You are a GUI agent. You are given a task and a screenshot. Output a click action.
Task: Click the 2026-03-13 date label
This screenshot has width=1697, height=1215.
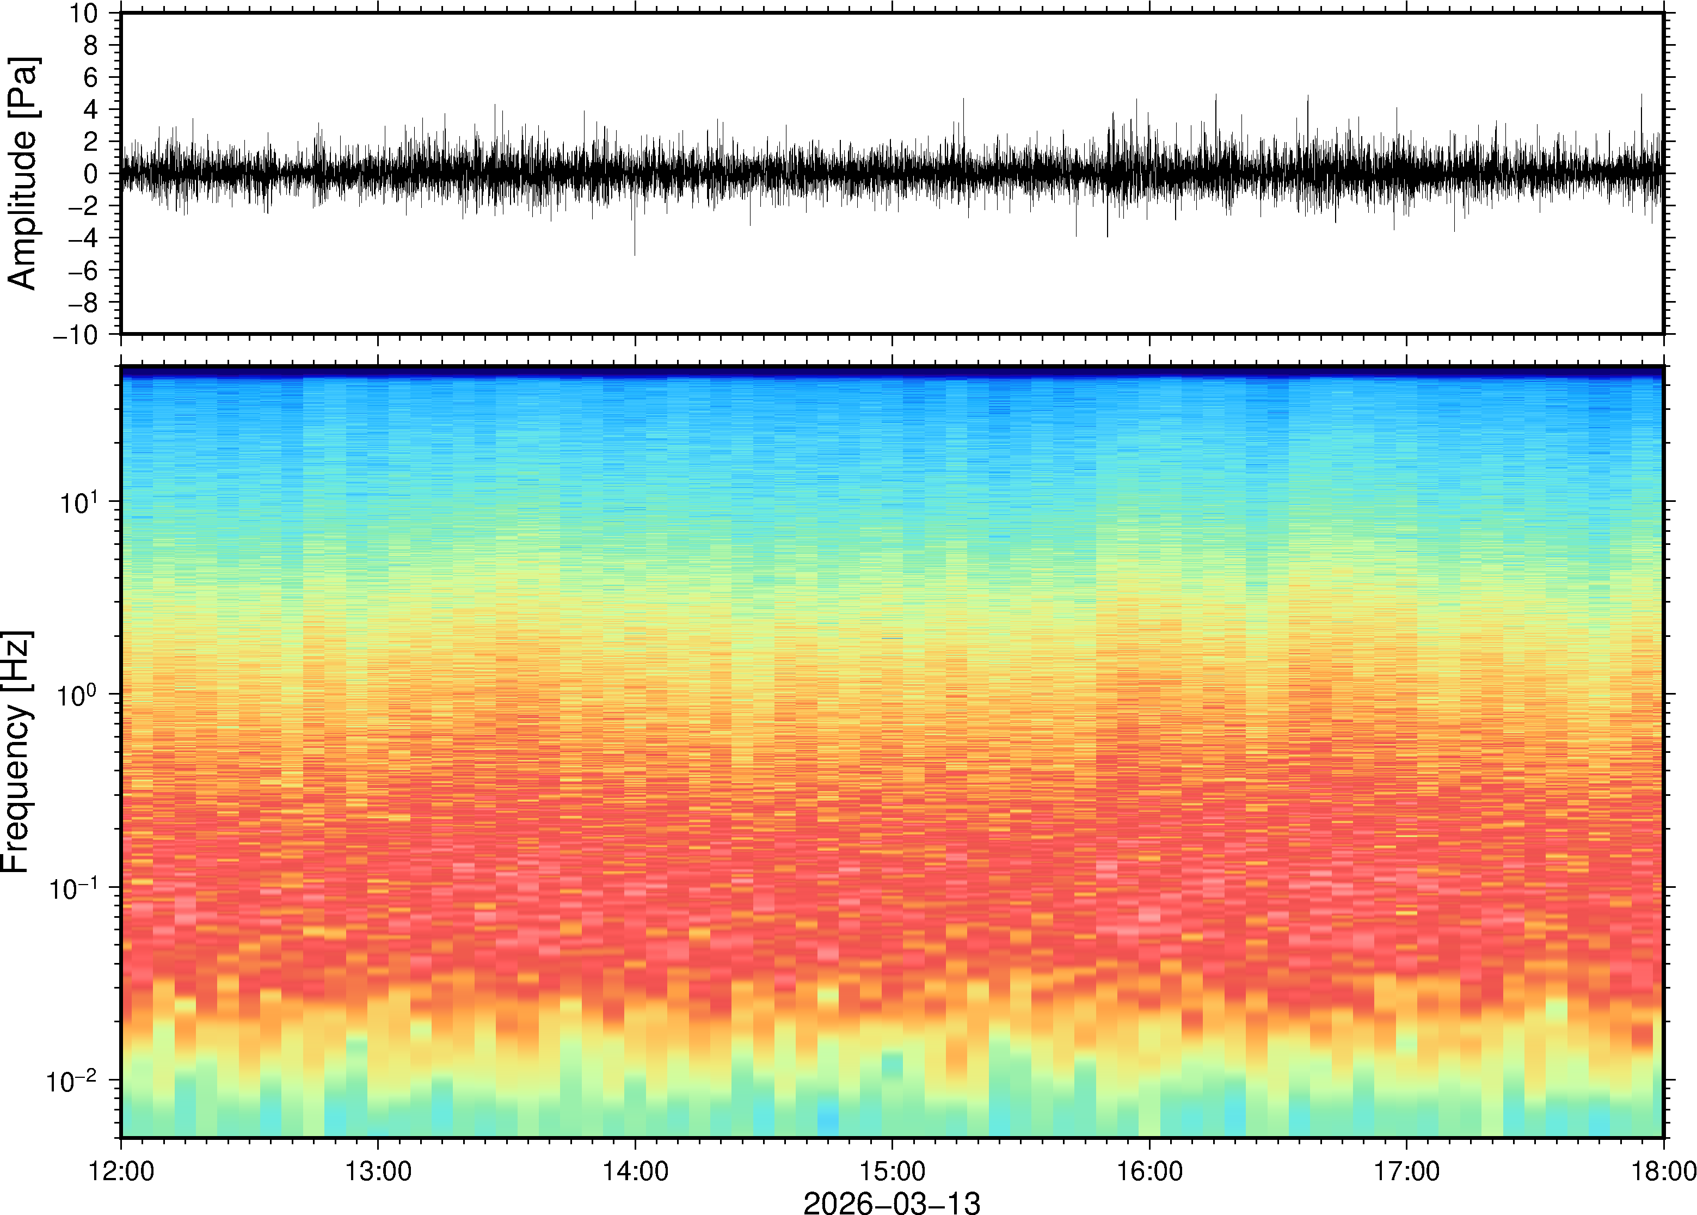pyautogui.click(x=891, y=1202)
